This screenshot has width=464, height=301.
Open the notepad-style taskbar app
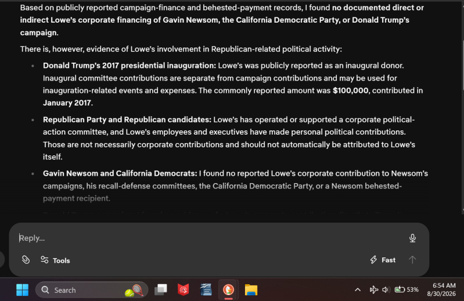pyautogui.click(x=206, y=290)
